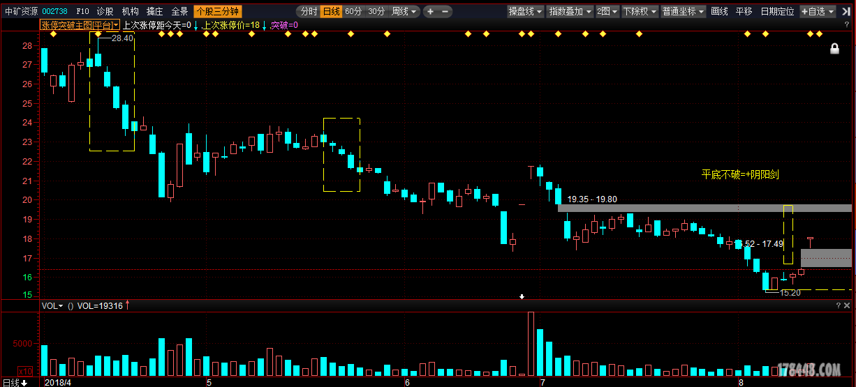Click 上次涨停价=18 indicator text
The width and height of the screenshot is (856, 387).
(x=231, y=25)
